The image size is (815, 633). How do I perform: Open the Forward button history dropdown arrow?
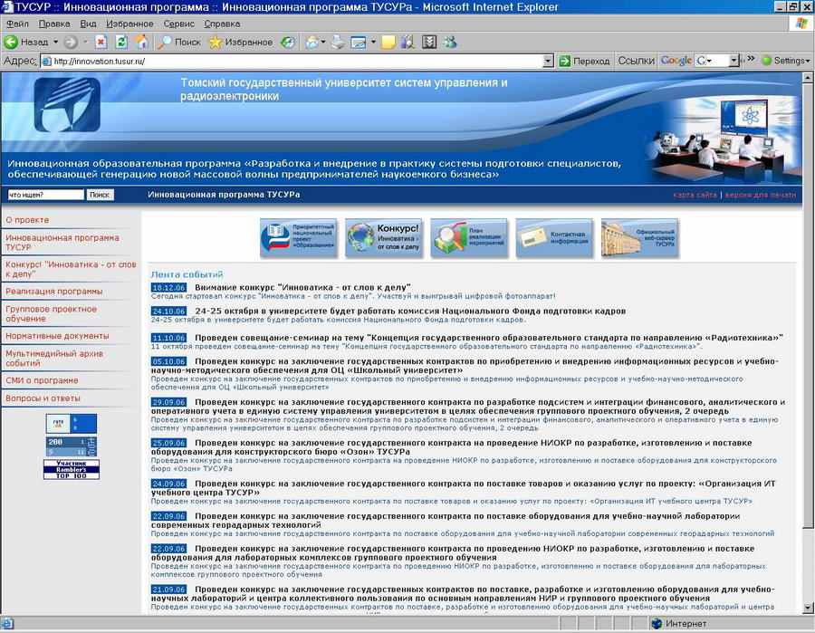(x=85, y=42)
